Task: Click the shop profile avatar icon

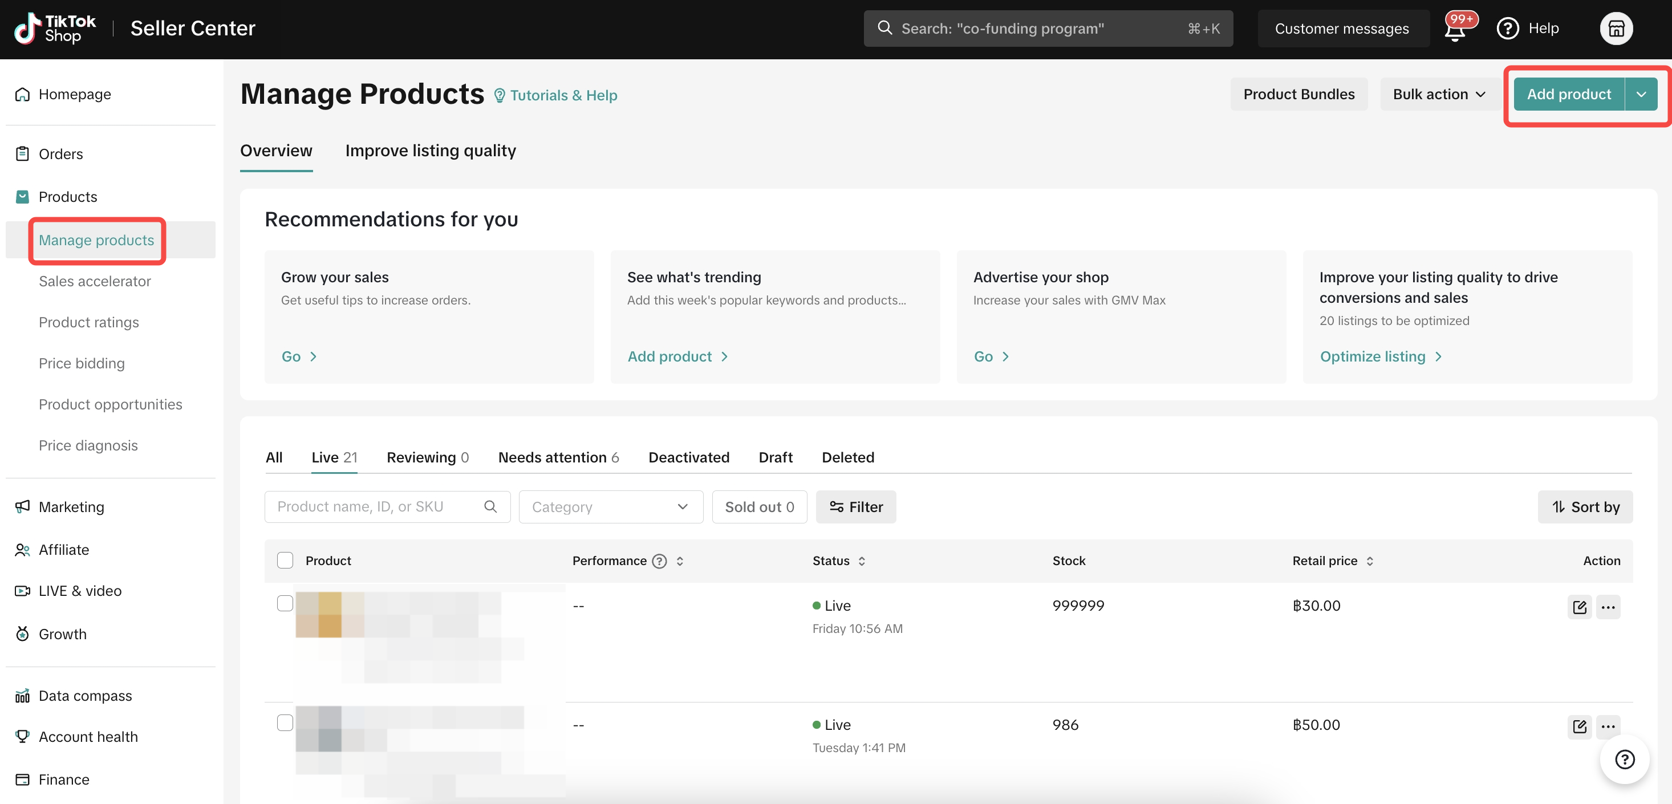Action: [1616, 29]
